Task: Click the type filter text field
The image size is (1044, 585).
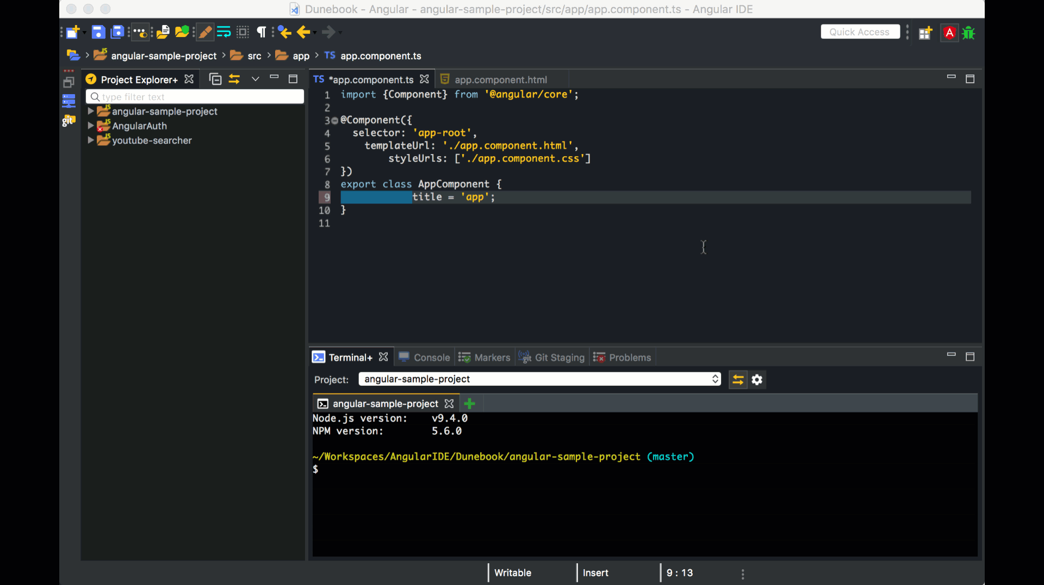Action: click(x=195, y=97)
